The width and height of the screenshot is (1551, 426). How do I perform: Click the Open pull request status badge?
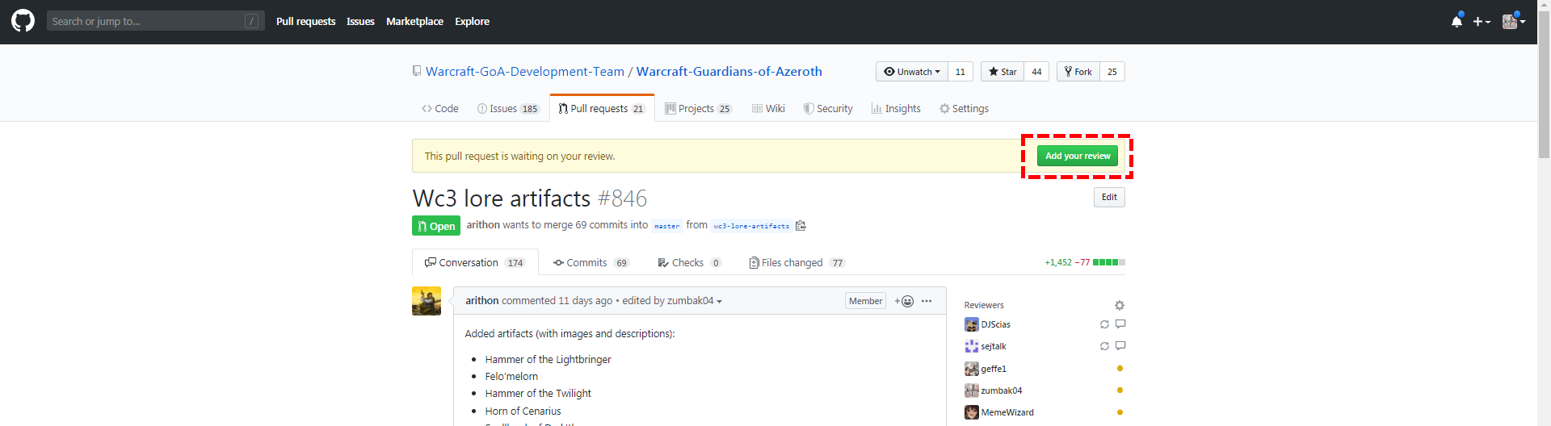pos(436,226)
